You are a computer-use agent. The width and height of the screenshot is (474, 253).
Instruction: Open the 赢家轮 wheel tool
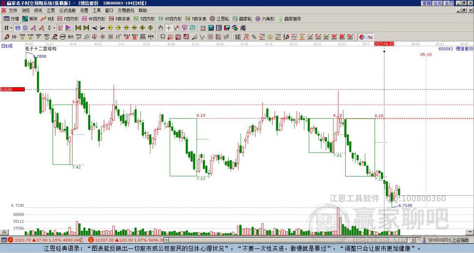(242, 18)
